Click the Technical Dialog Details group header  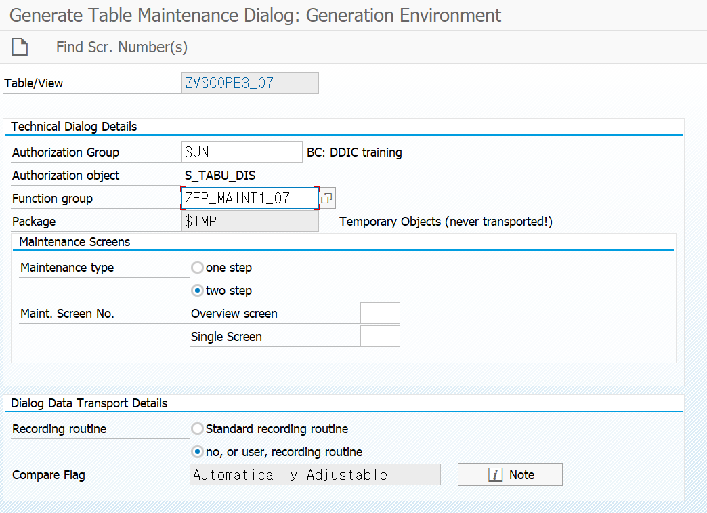(74, 127)
